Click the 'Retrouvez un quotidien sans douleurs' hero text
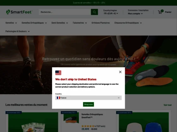This screenshot has height=132, width=177. pos(88,59)
